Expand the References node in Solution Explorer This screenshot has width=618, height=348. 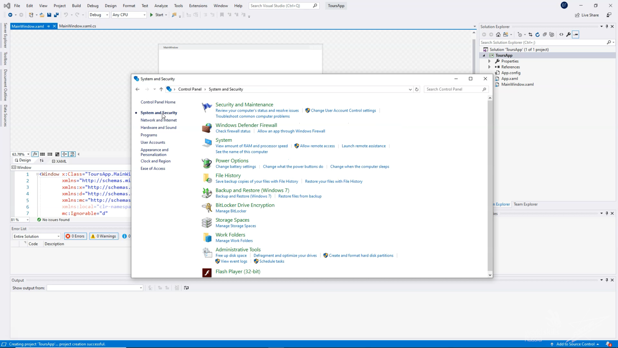[489, 67]
